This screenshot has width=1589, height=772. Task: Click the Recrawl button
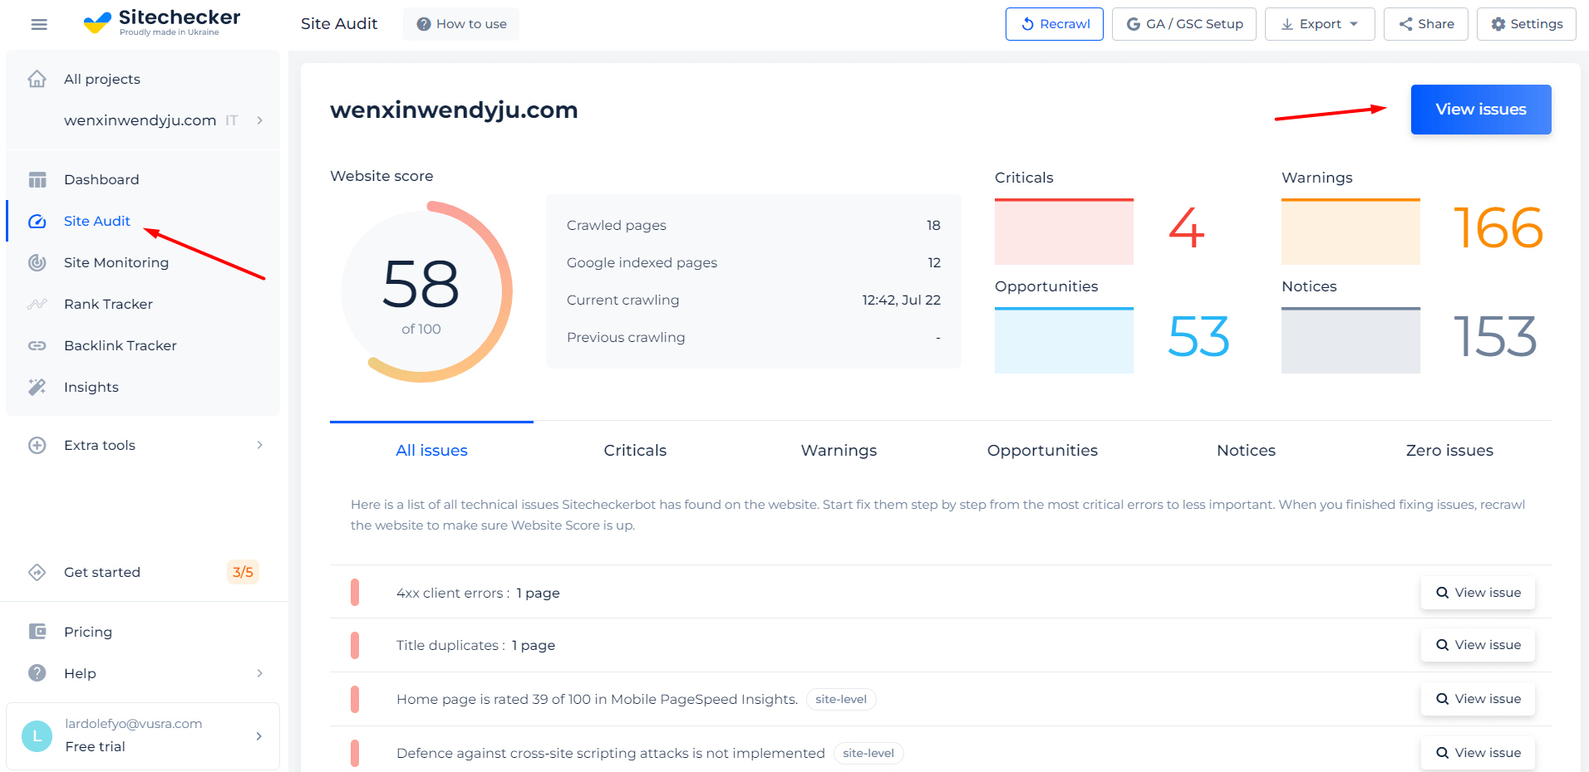point(1055,24)
